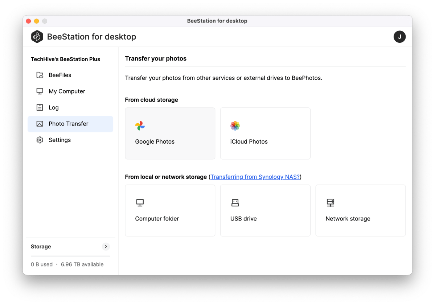Click the Storage heading in sidebar
The height and width of the screenshot is (305, 435).
pos(41,247)
